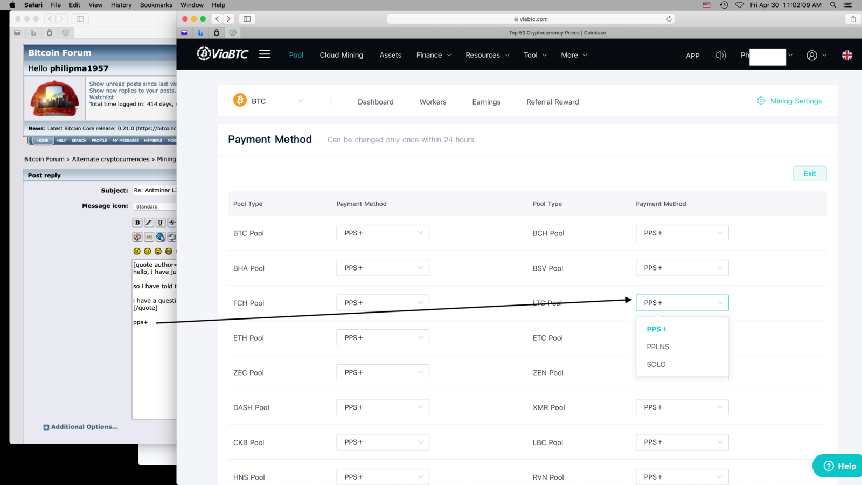Screen dimensions: 862x485
Task: Open the mail favorite in front window
Action: 184,33
